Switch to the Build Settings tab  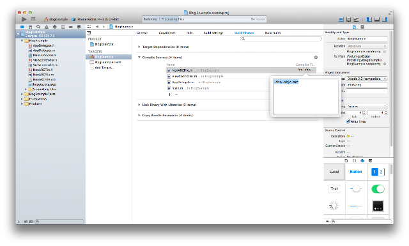[x=213, y=33]
